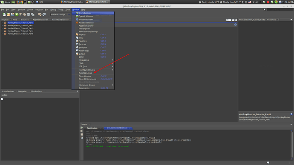Click the search field in the top right
The width and height of the screenshot is (294, 165).
pyautogui.click(x=280, y=9)
